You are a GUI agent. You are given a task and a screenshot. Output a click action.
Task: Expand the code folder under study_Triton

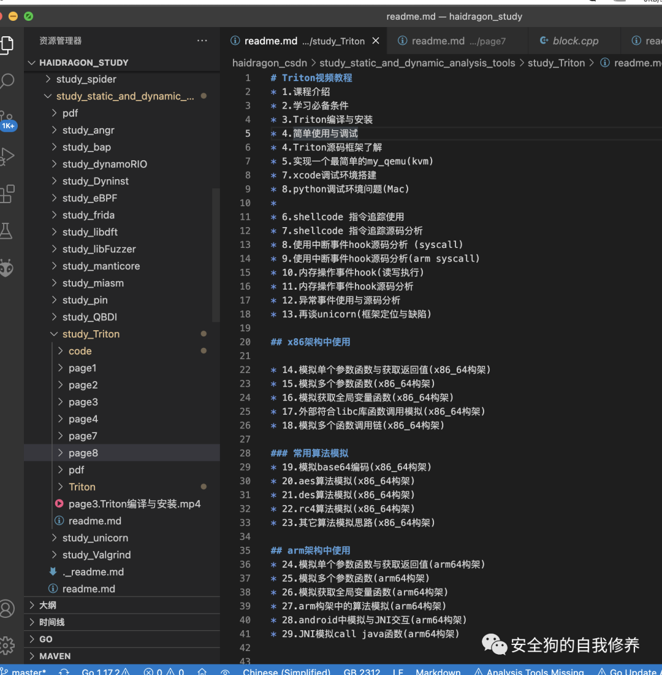pyautogui.click(x=122, y=351)
